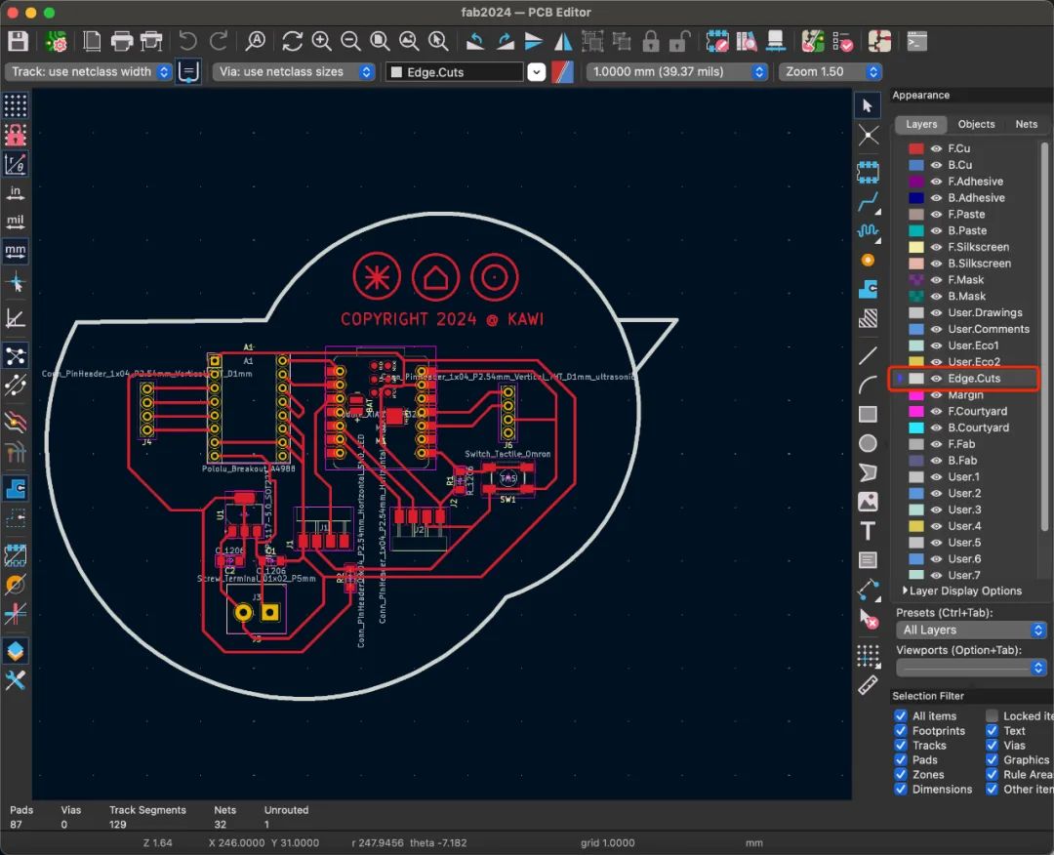
Task: Uncheck Dimensions selection filter
Action: click(x=901, y=790)
